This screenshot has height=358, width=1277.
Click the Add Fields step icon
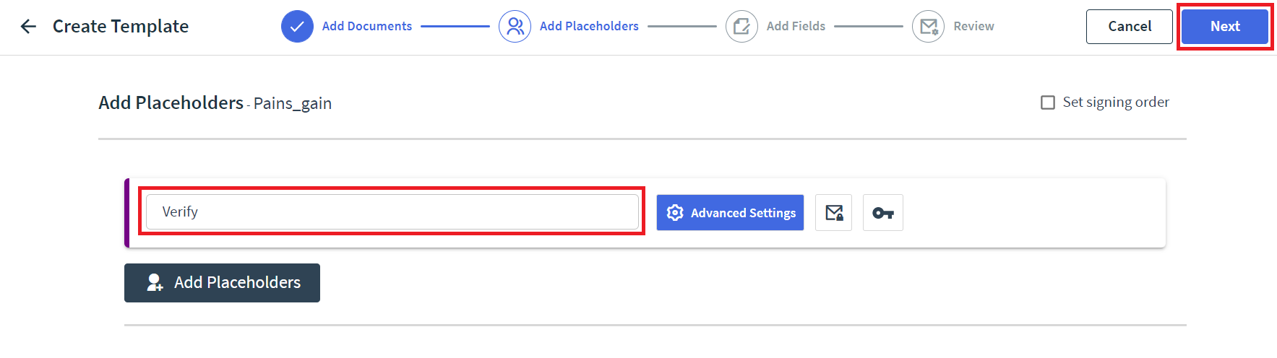point(741,27)
